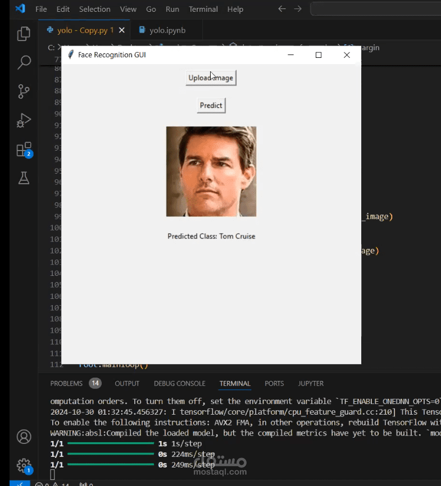Open the Manage gear icon
Screen dimensions: 441x486
tap(24, 466)
